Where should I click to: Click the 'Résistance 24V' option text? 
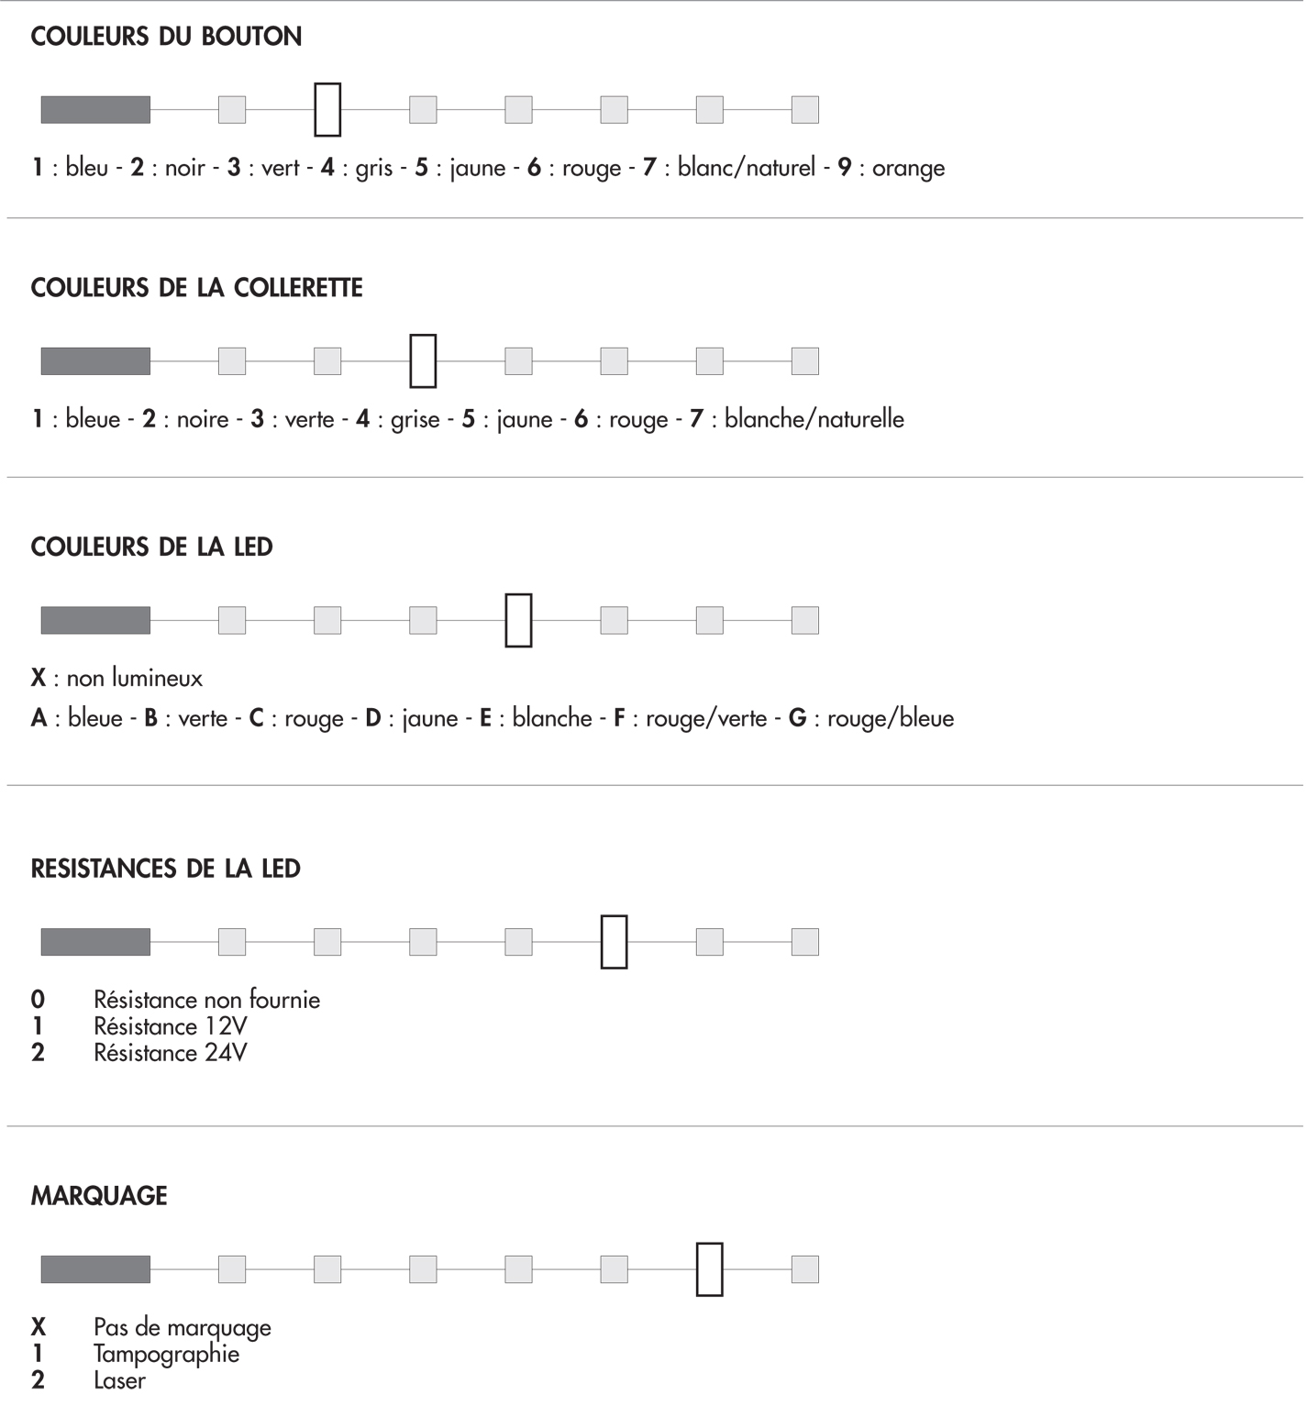tap(171, 1052)
